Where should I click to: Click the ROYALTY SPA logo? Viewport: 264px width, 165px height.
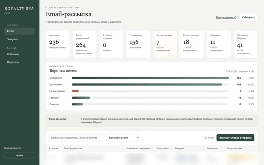(19, 8)
